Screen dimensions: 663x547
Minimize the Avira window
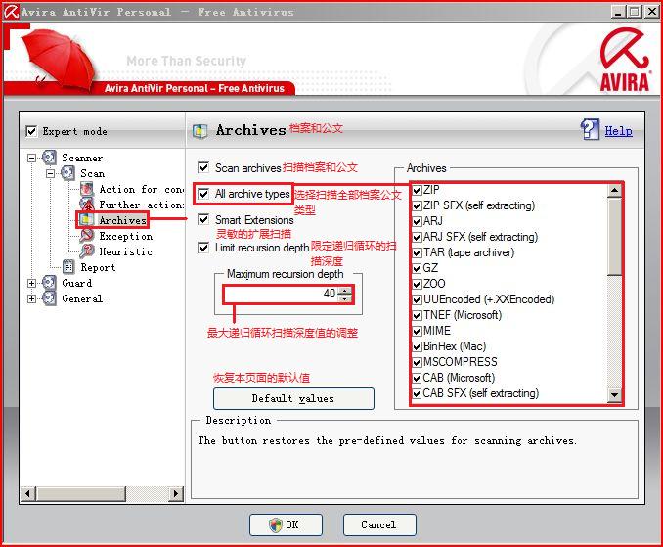[x=618, y=12]
